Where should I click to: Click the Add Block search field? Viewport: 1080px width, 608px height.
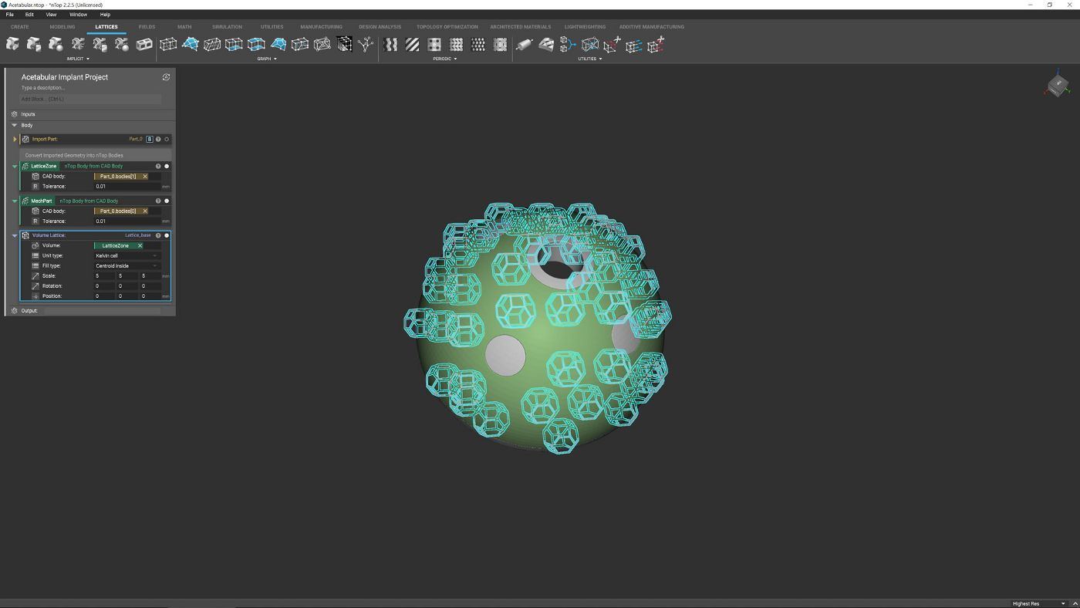coord(90,99)
